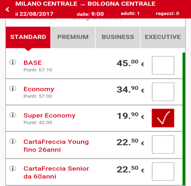The image size is (191, 186).
Task: Tap the Milano Centrale → Bologna Centrale header
Action: [86, 4]
